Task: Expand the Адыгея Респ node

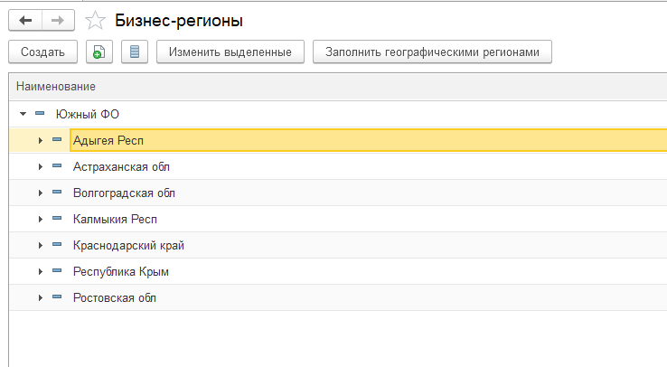Action: 41,140
